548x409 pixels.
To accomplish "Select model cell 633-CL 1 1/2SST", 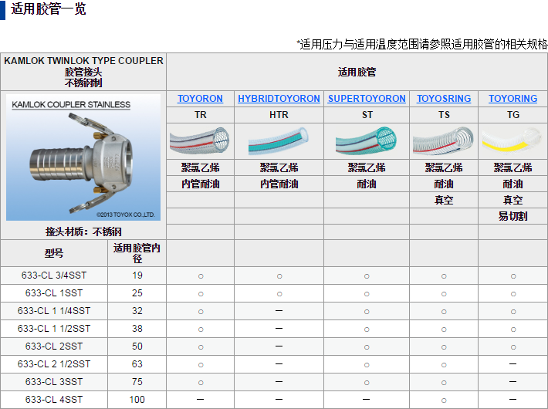I will [54, 329].
